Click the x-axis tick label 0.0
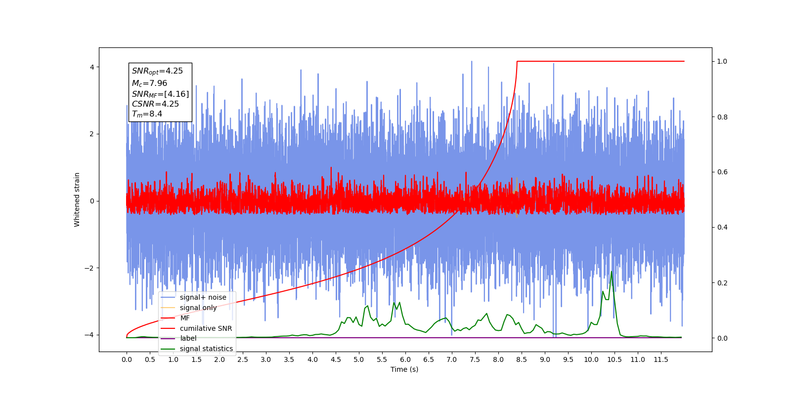 [x=127, y=359]
